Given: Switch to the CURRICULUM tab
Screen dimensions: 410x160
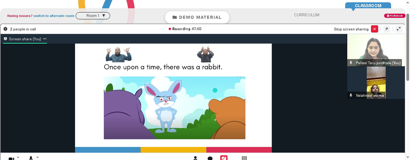Looking at the screenshot, I should [306, 15].
